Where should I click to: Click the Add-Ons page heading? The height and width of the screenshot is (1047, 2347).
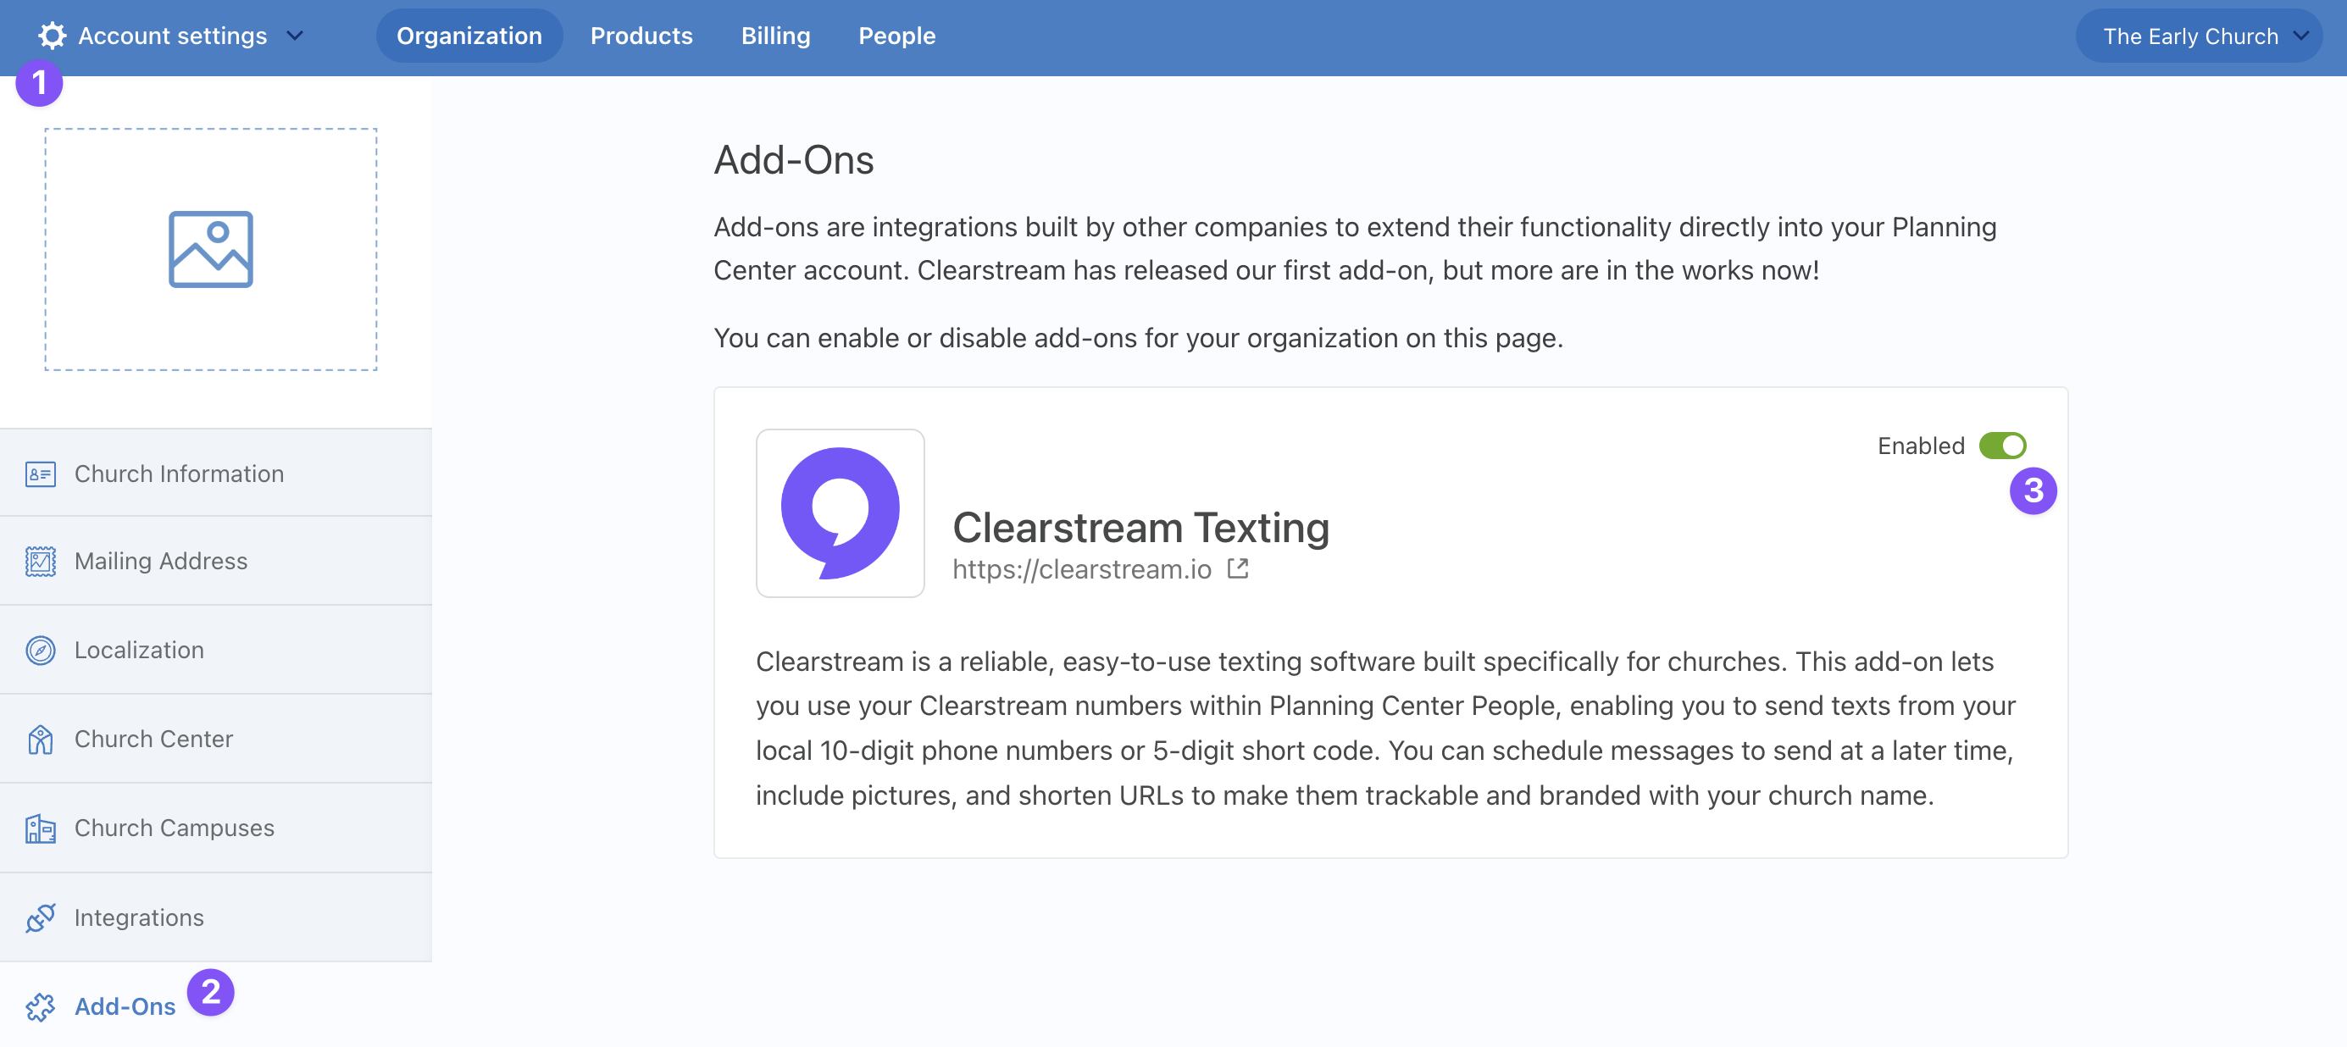(794, 159)
